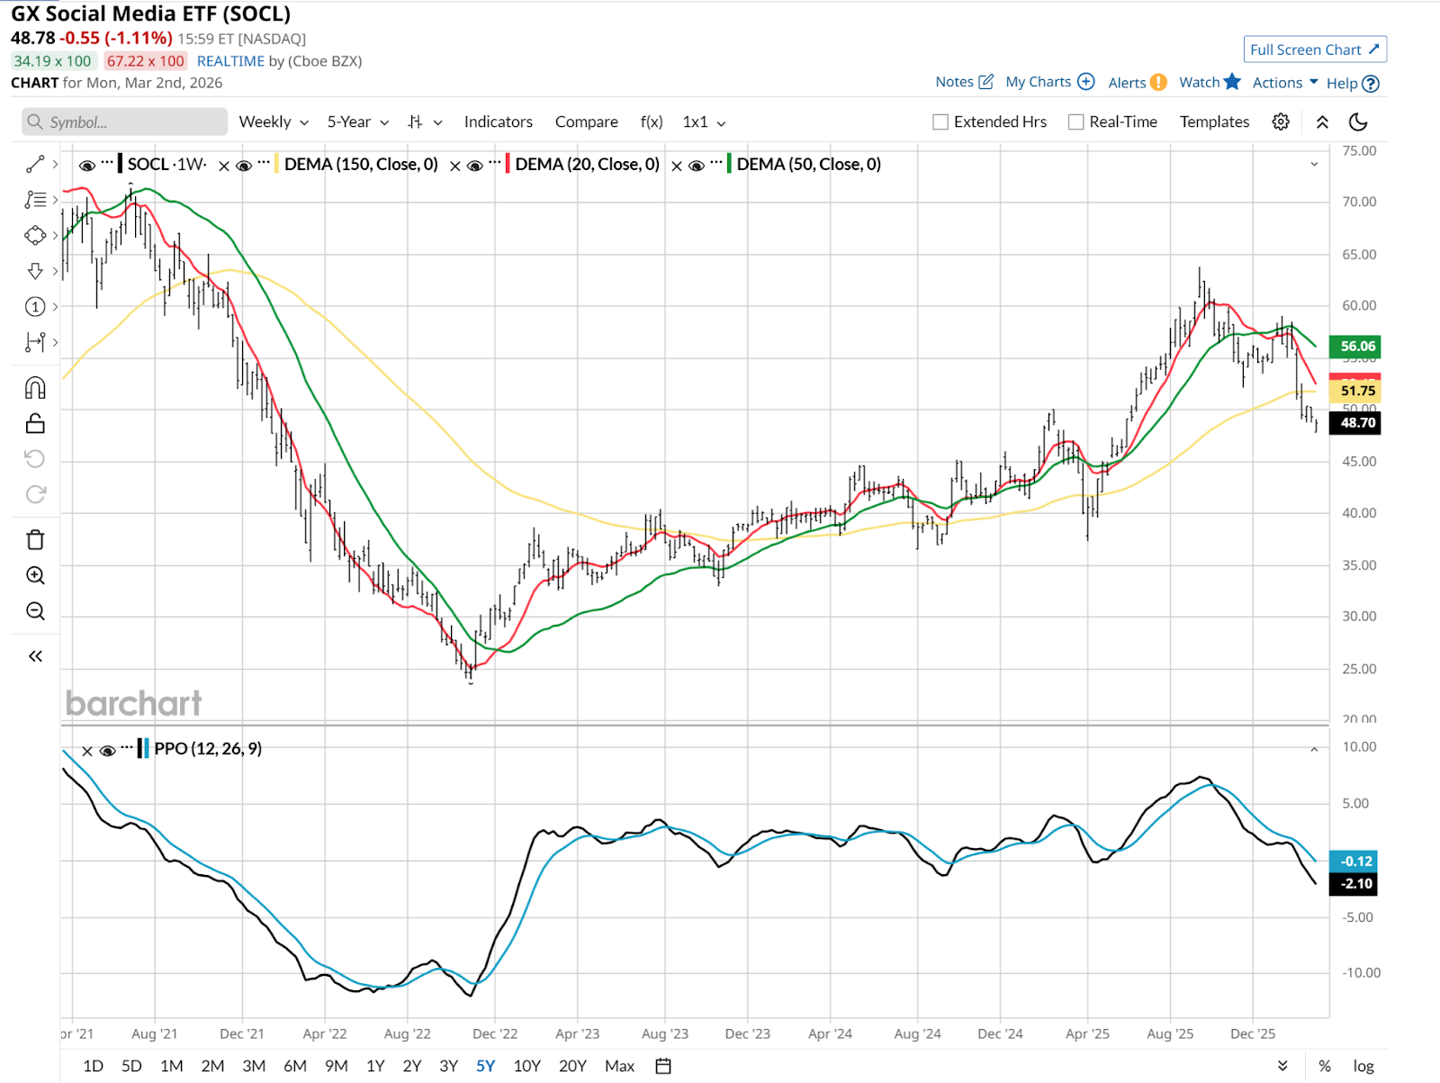
Task: Open more options for DEMA 150
Action: tap(264, 164)
